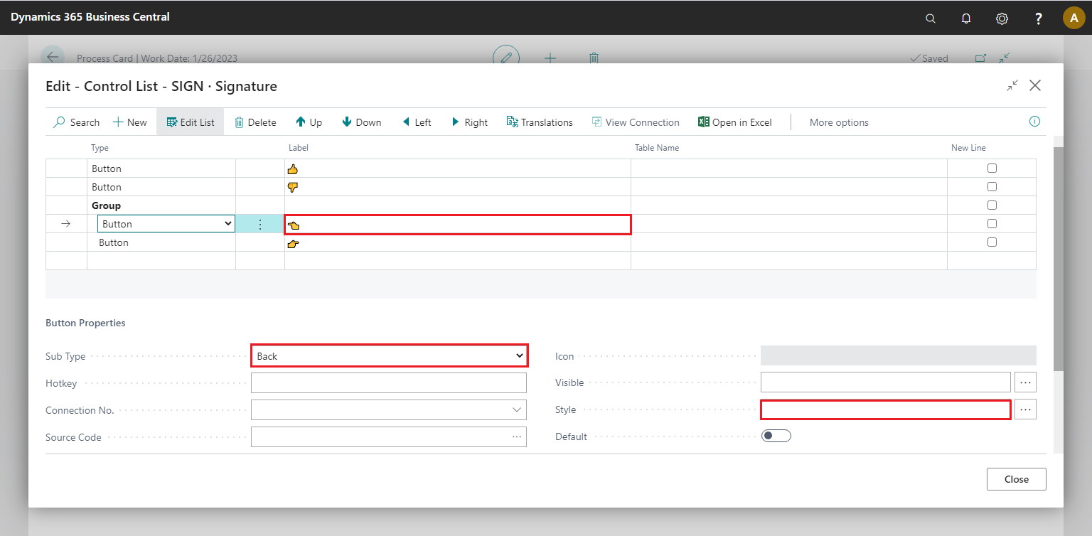Open the factbox info icon
Screen dimensions: 1092x536
[1034, 122]
